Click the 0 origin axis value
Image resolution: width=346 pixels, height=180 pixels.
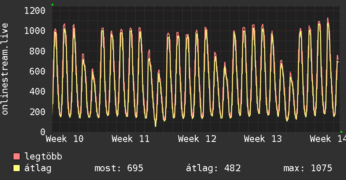click(x=42, y=132)
